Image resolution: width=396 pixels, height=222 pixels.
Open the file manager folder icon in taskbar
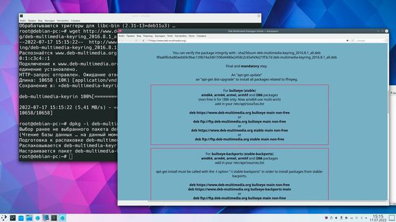(x=29, y=218)
